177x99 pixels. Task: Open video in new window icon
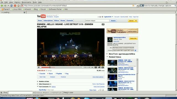pyautogui.click(x=103, y=24)
